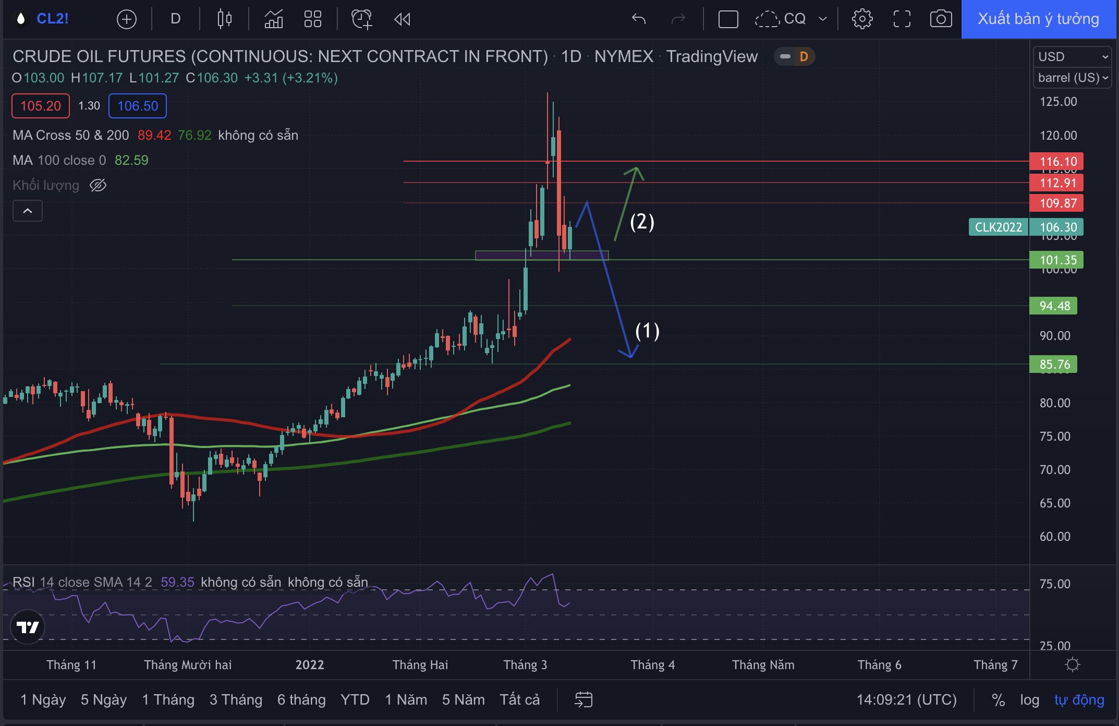The image size is (1119, 726).
Task: Open the USD currency dropdown
Action: coord(1072,56)
